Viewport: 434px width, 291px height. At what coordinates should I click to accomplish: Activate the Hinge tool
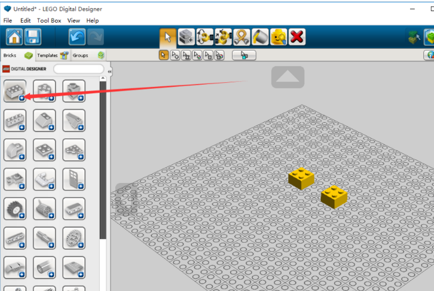coord(205,37)
